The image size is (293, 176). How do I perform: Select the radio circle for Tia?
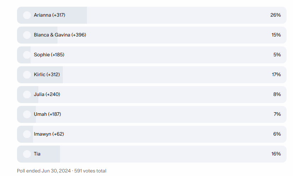point(27,154)
